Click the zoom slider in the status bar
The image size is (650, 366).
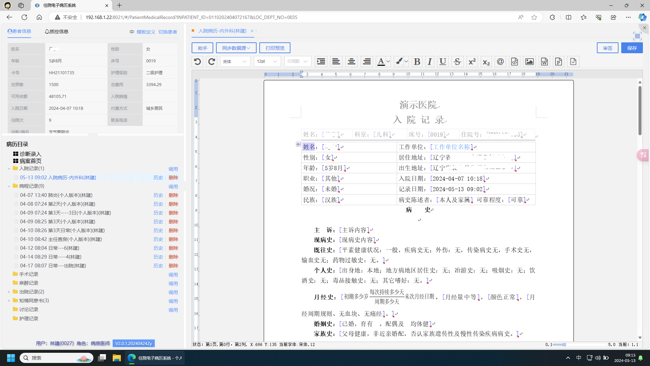tap(564, 345)
